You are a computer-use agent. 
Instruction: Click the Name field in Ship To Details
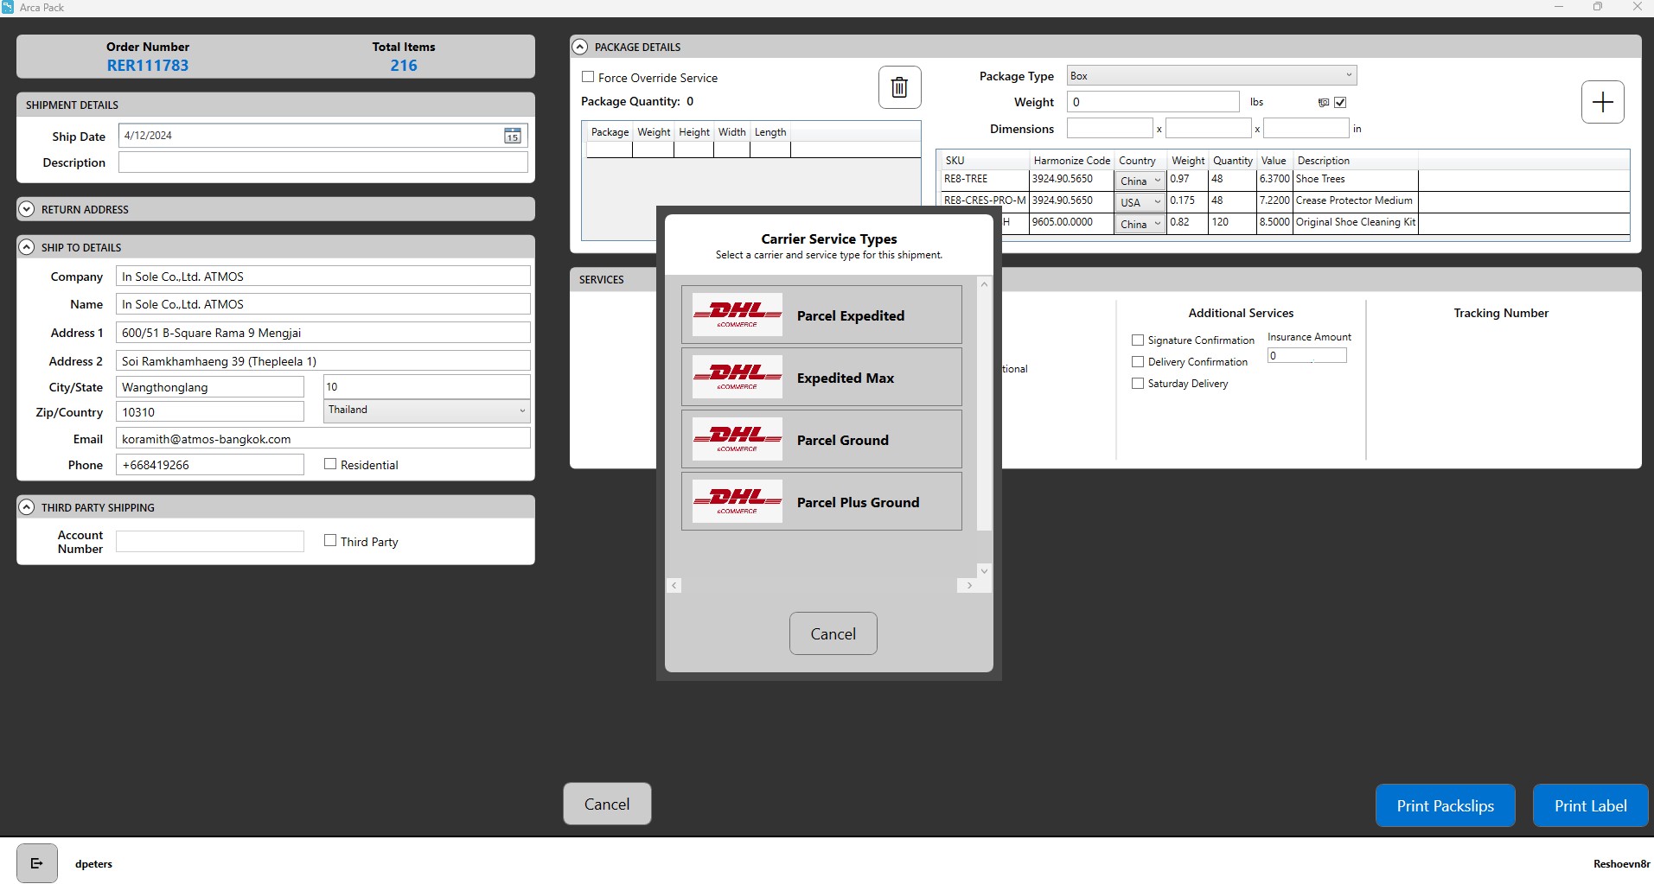pos(322,304)
